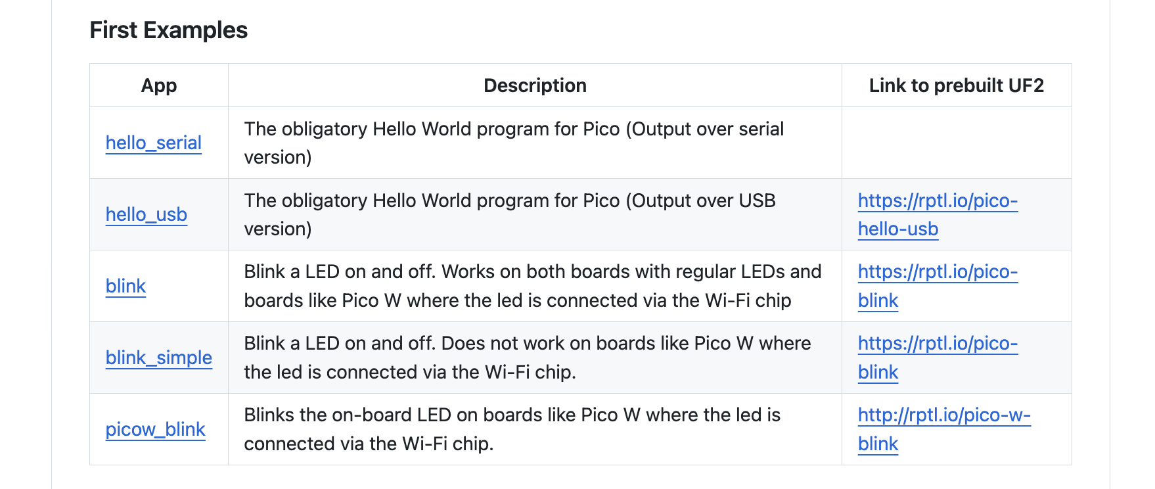1155x489 pixels.
Task: Download the pico-hello-usb prebuilt UF2 link
Action: (938, 214)
